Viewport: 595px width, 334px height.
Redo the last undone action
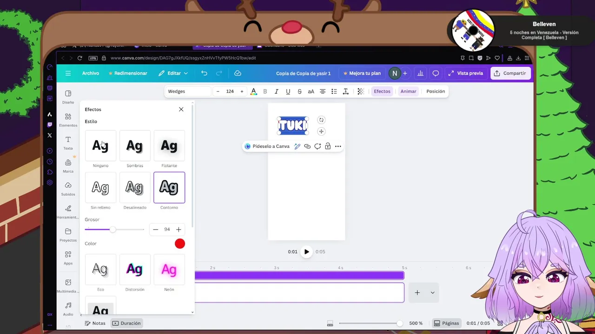point(219,73)
